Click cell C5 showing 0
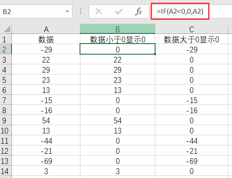Viewport: 232px width, 178px height. point(191,79)
